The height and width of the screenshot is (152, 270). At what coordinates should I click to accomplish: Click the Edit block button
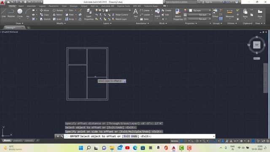click(x=165, y=15)
